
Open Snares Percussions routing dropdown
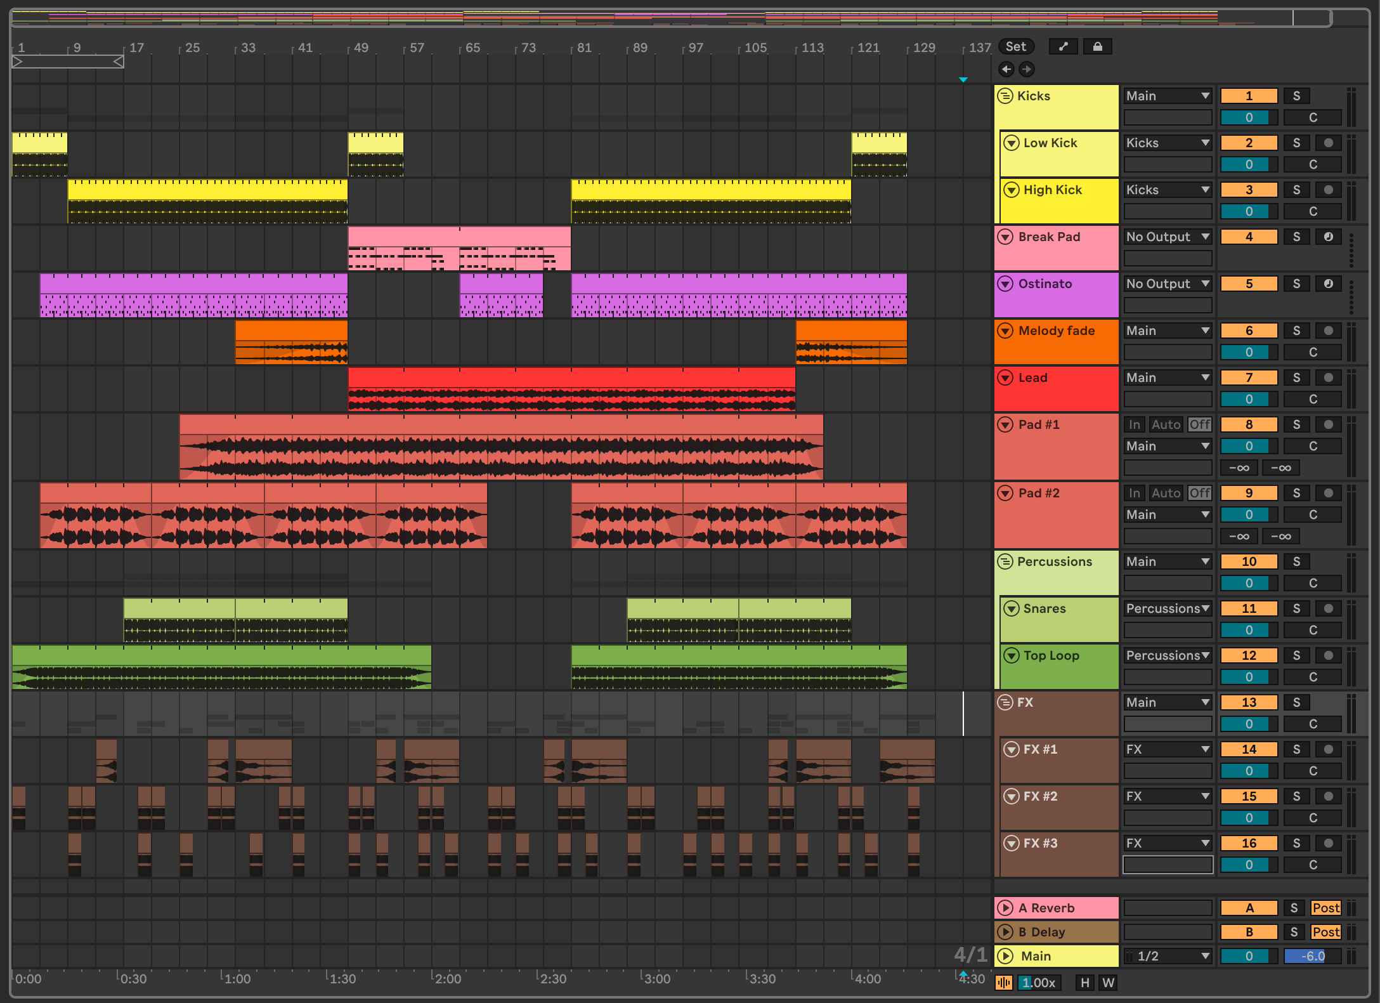coord(1168,608)
